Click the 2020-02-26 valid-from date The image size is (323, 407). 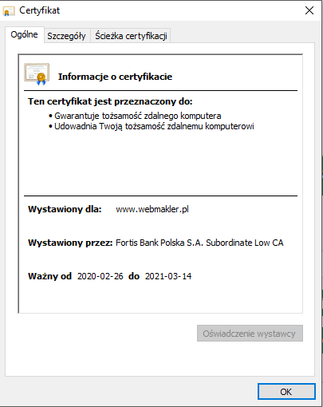100,276
